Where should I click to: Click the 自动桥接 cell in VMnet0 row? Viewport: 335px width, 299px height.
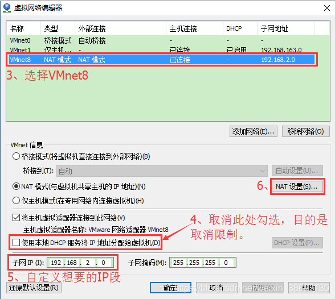92,40
